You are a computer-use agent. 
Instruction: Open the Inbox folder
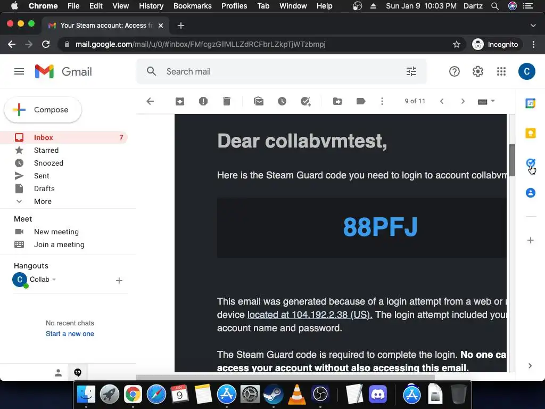[x=64, y=137]
